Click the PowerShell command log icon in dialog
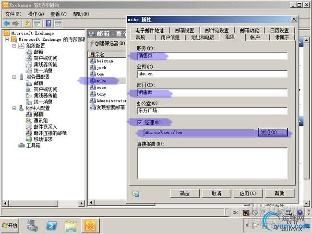This screenshot has width=312, height=234. tap(136, 194)
